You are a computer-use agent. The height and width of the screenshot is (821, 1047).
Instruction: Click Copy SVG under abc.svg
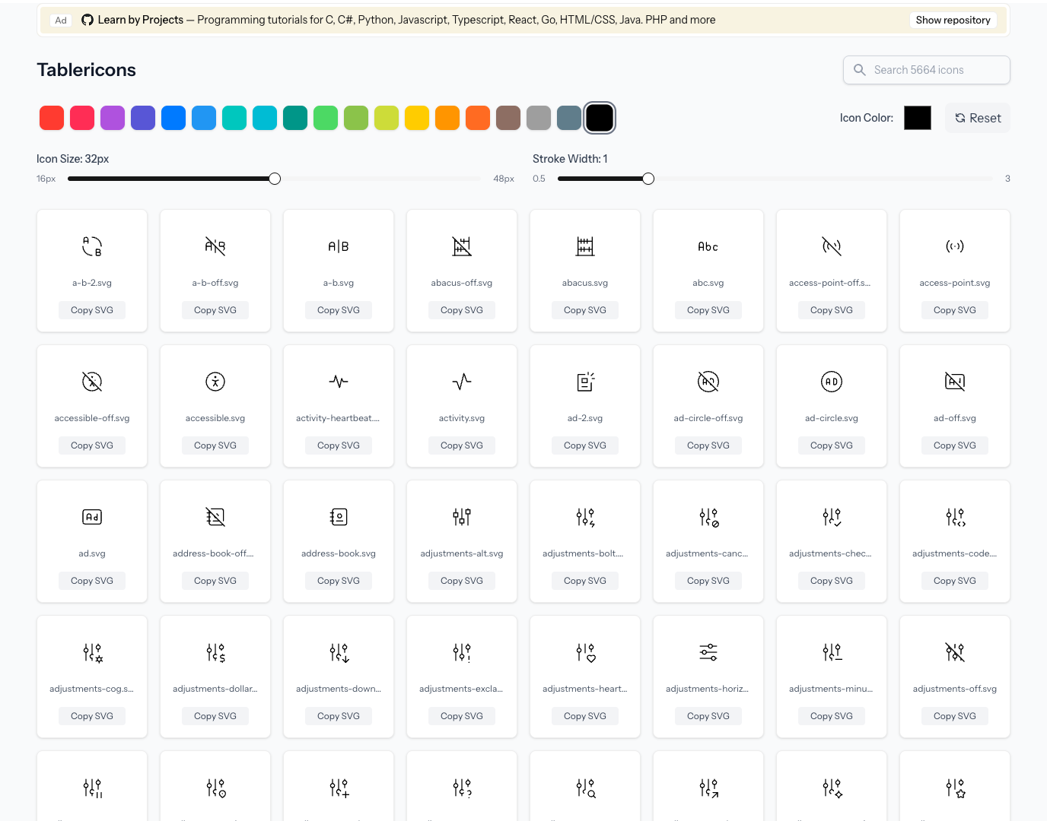pyautogui.click(x=708, y=309)
